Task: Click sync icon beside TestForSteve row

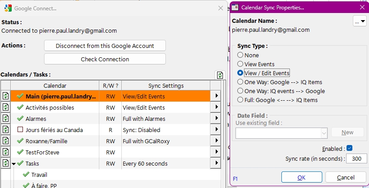Action: [x=6, y=152]
